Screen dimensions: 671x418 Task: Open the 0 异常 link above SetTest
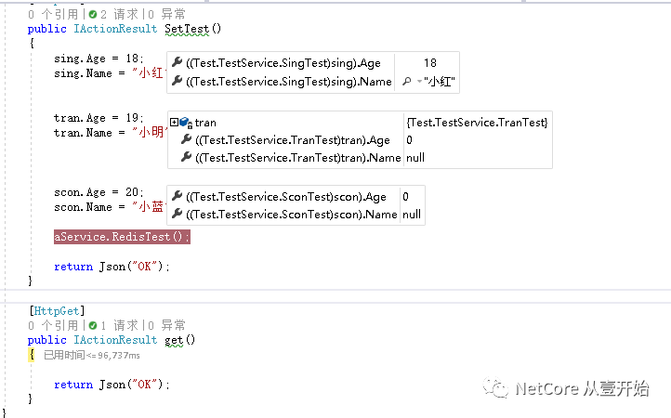[166, 14]
